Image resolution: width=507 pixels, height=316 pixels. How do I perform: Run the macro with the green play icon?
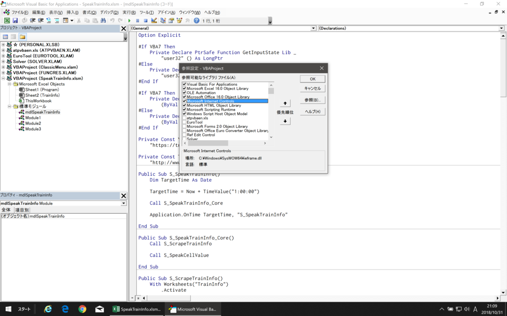point(129,21)
